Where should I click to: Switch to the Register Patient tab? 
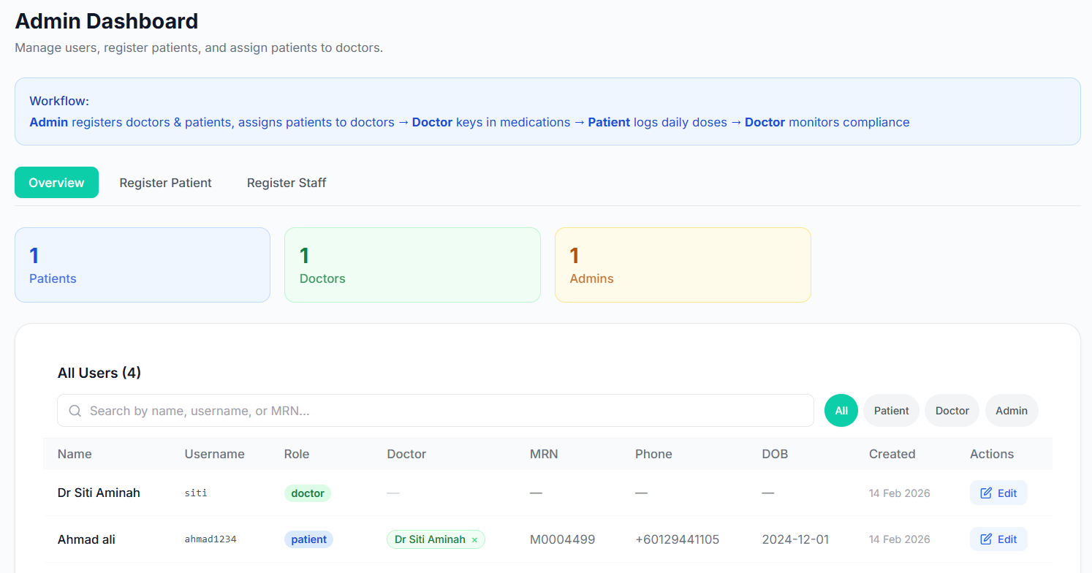coord(165,183)
